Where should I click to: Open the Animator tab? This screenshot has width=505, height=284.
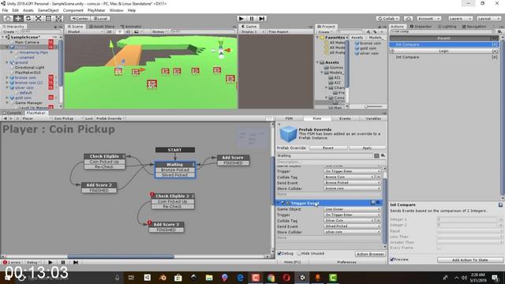[x=132, y=26]
